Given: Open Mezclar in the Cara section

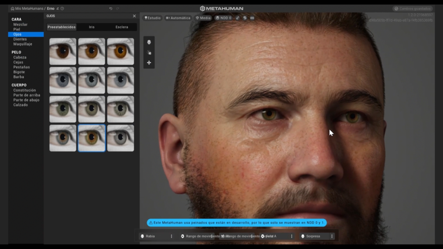Looking at the screenshot, I should (20, 24).
